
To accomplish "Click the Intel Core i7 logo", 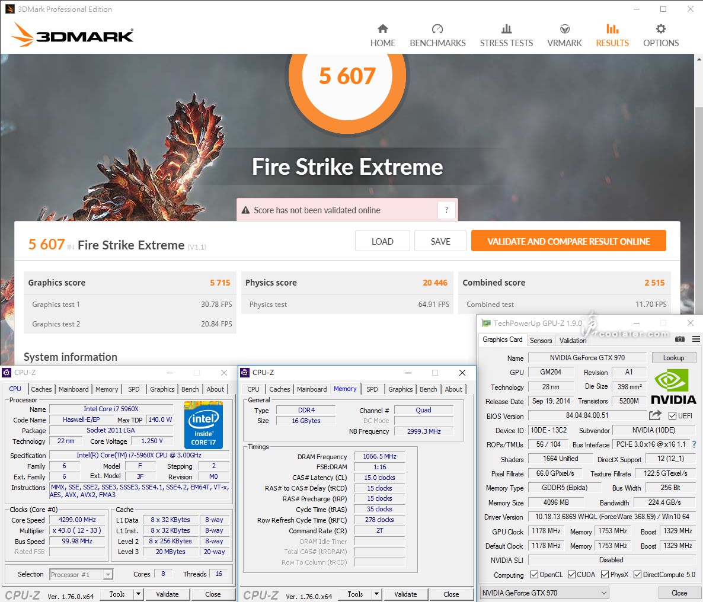I will click(203, 424).
